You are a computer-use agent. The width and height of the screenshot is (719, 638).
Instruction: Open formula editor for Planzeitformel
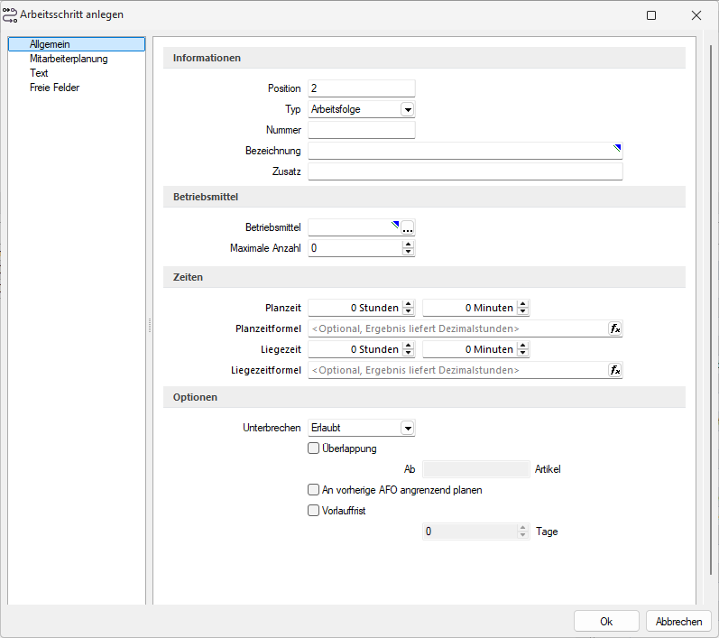(615, 329)
